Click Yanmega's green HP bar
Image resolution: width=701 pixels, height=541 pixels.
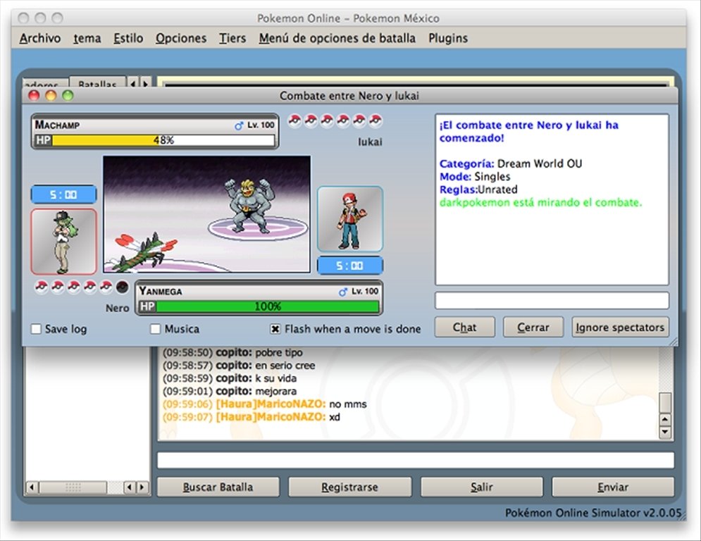click(x=267, y=306)
